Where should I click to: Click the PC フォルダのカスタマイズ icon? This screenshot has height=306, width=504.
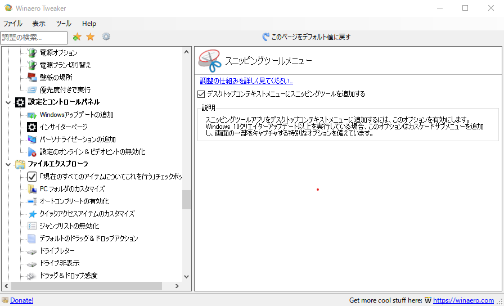tap(32, 189)
